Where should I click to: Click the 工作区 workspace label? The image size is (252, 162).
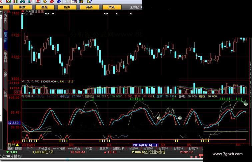click(134, 7)
